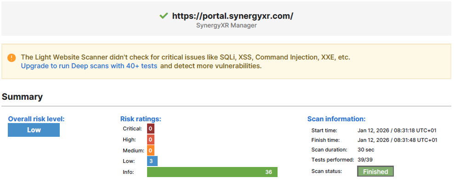The width and height of the screenshot is (454, 183).
Task: Select the Medium risk count bar
Action: pyautogui.click(x=150, y=150)
